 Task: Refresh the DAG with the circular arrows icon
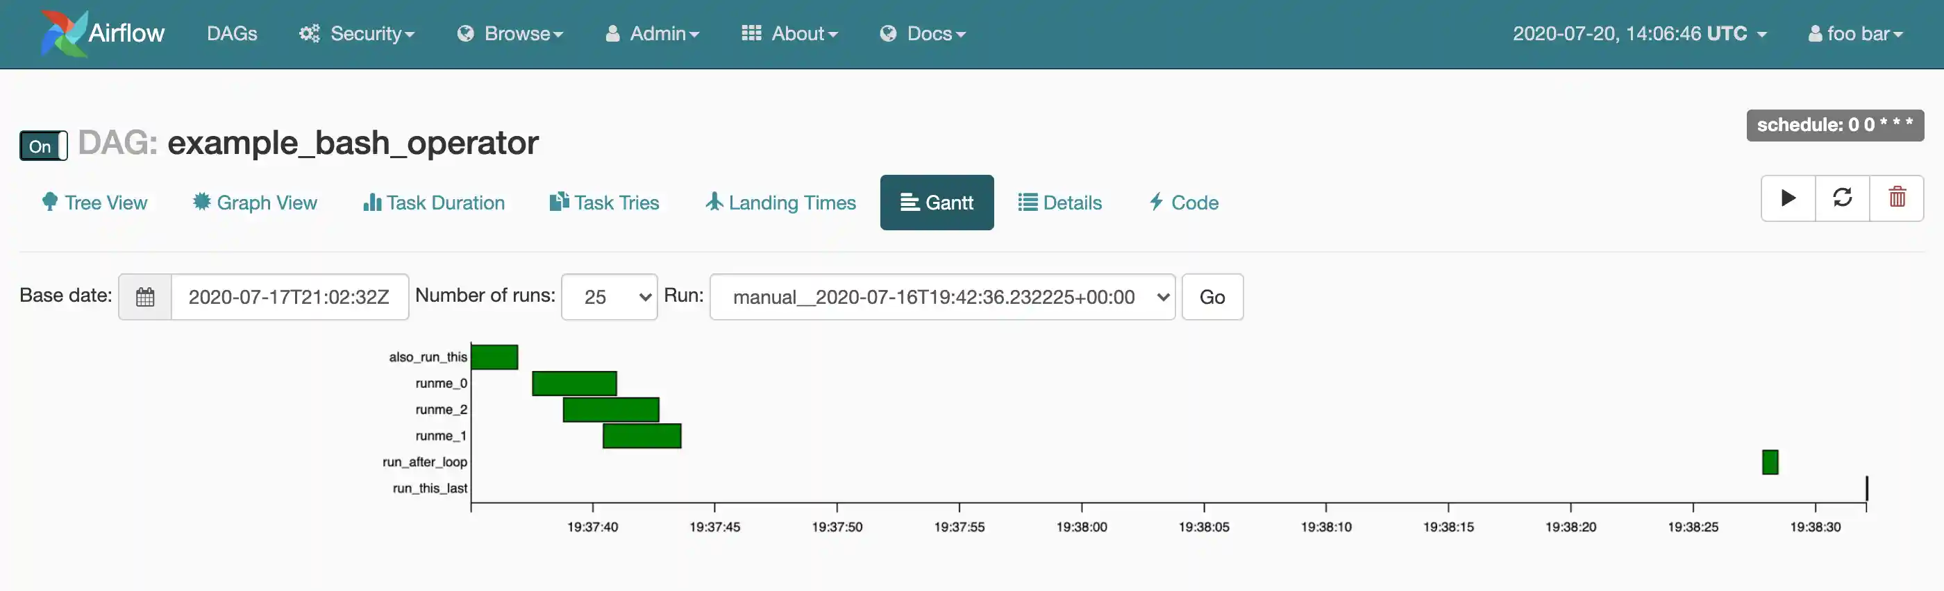(x=1842, y=198)
